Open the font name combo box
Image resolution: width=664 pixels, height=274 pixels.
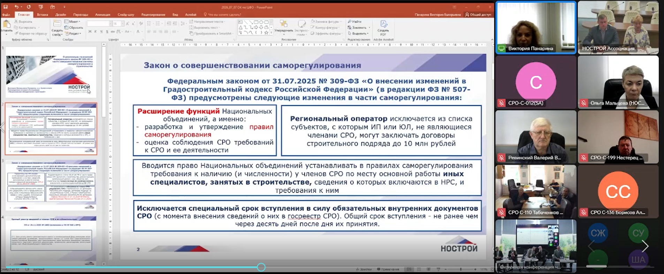(x=99, y=24)
